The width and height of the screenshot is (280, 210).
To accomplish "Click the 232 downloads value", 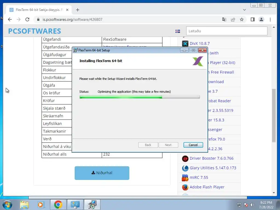I will 106,154.
